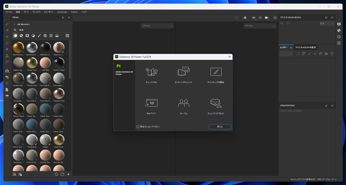Image resolution: width=346 pixels, height=185 pixels.
Task: Open the log icon on right dock
Action: (x=339, y=43)
